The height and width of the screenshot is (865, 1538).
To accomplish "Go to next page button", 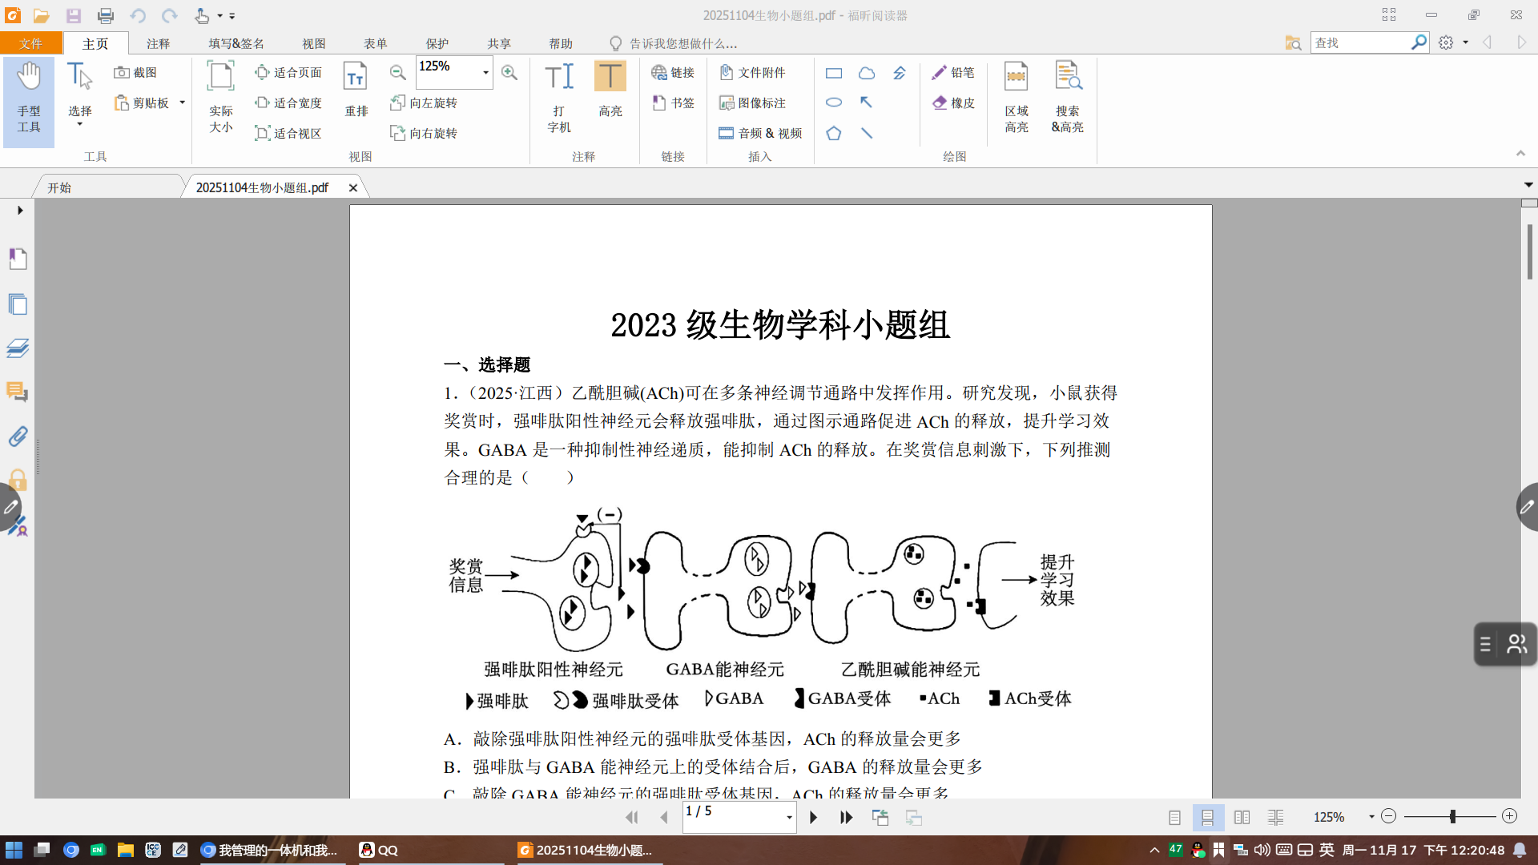I will click(813, 817).
